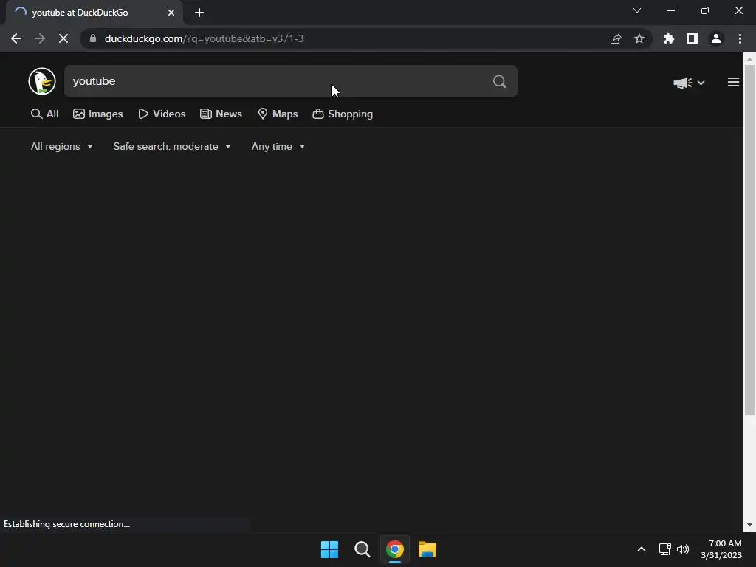Viewport: 756px width, 567px height.
Task: Open the network tray icon
Action: [x=665, y=549]
